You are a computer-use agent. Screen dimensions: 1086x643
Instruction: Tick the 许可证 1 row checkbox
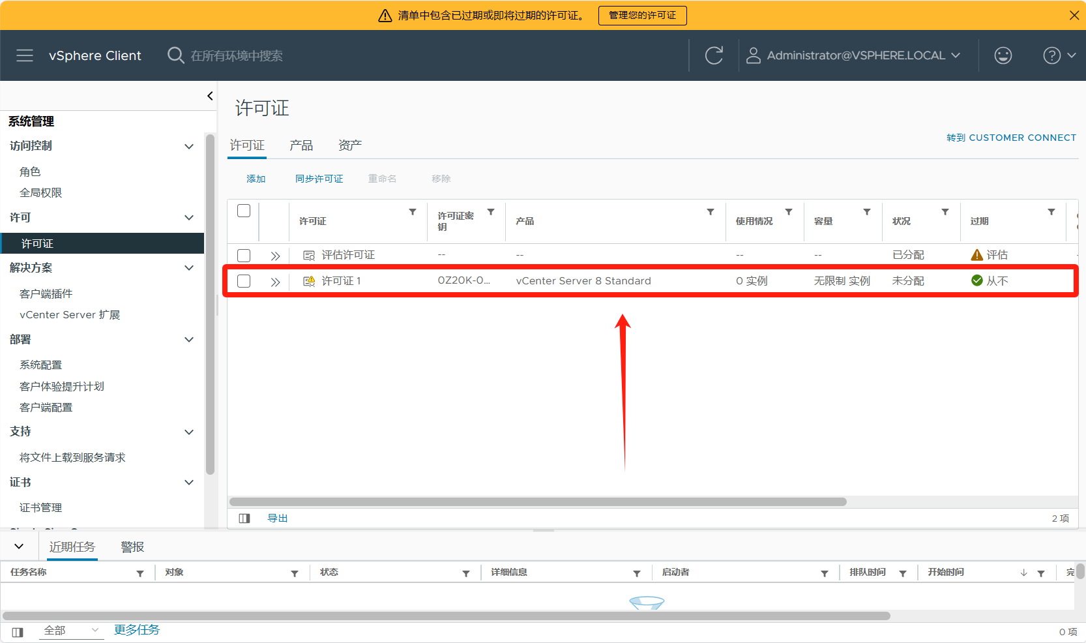pyautogui.click(x=244, y=281)
